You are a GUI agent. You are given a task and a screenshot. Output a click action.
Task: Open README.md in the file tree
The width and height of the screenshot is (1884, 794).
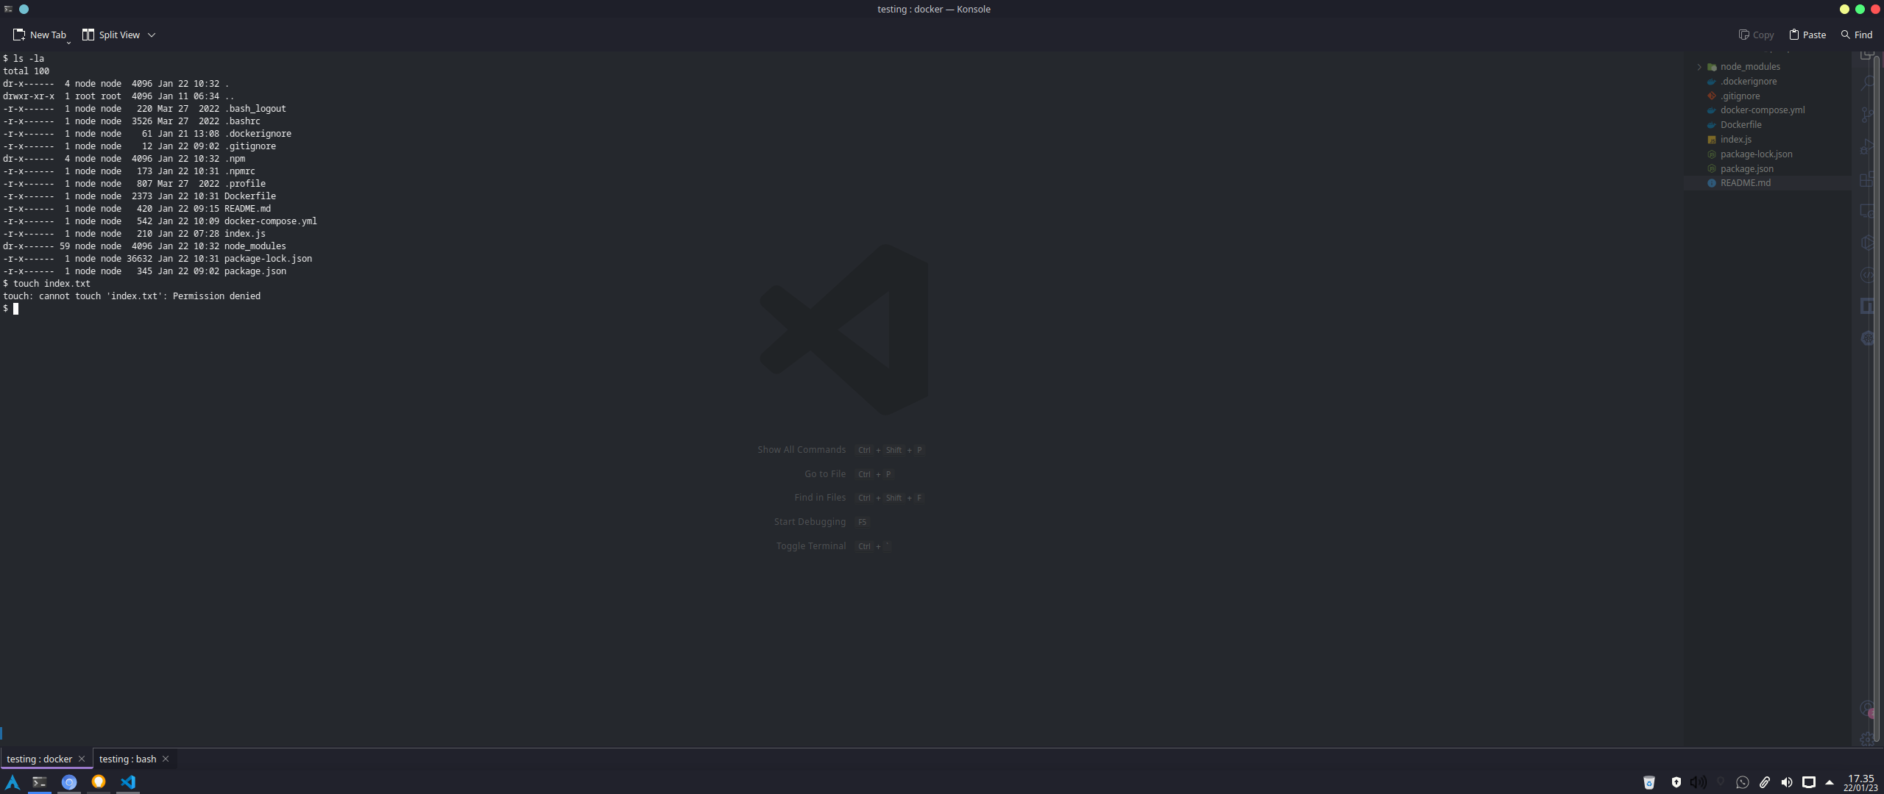(x=1746, y=183)
